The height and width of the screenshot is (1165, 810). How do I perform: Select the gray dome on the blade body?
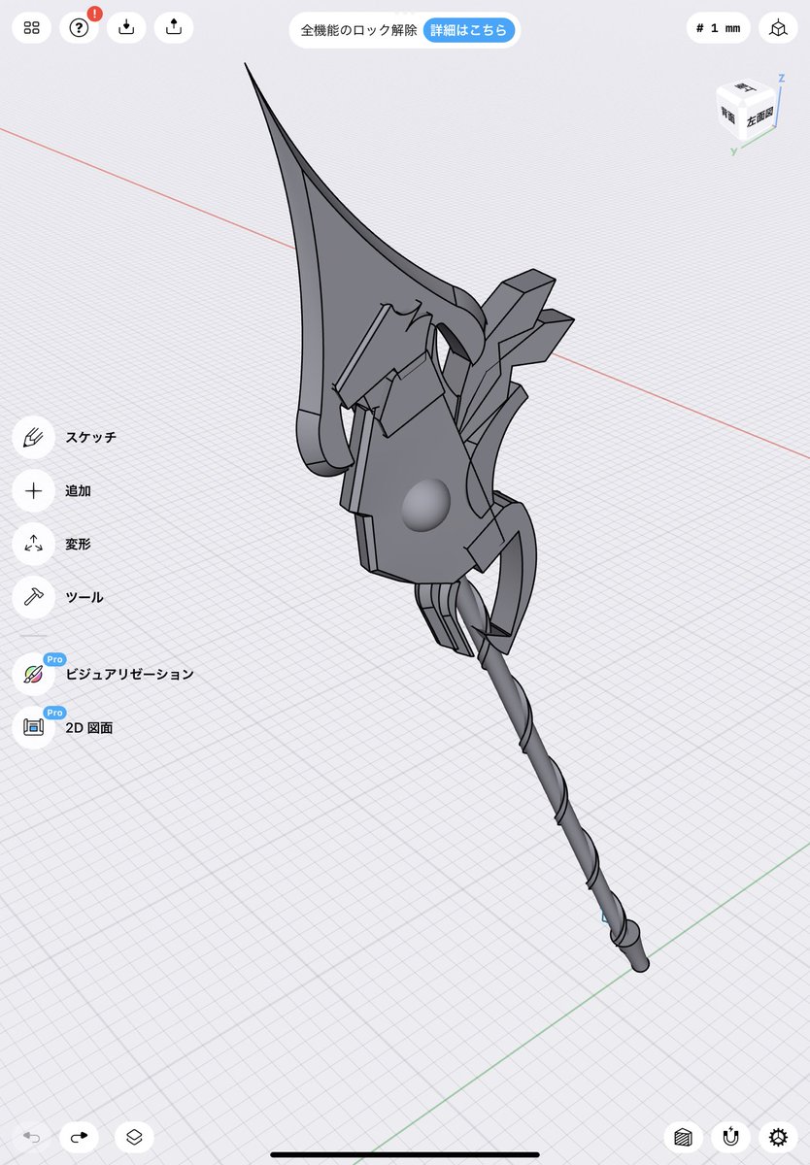(x=425, y=506)
